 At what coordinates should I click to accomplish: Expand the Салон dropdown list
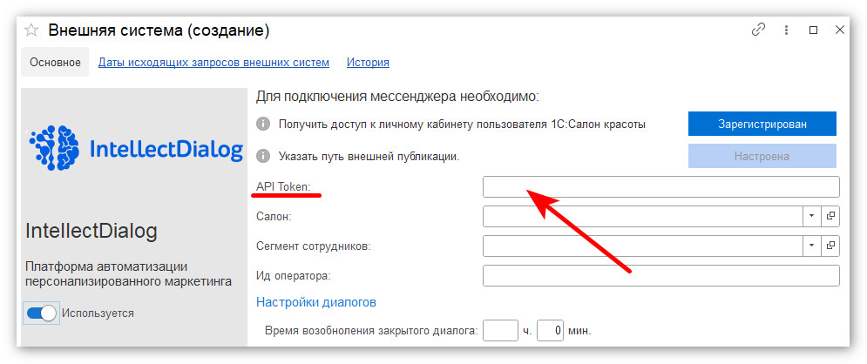pos(812,217)
